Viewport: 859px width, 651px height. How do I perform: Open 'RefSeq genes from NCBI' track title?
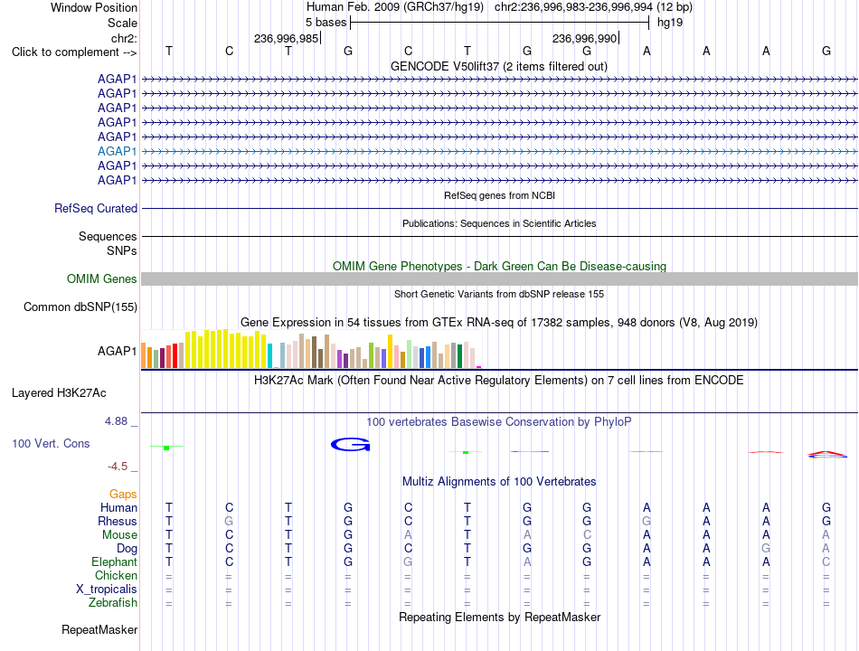pos(499,195)
